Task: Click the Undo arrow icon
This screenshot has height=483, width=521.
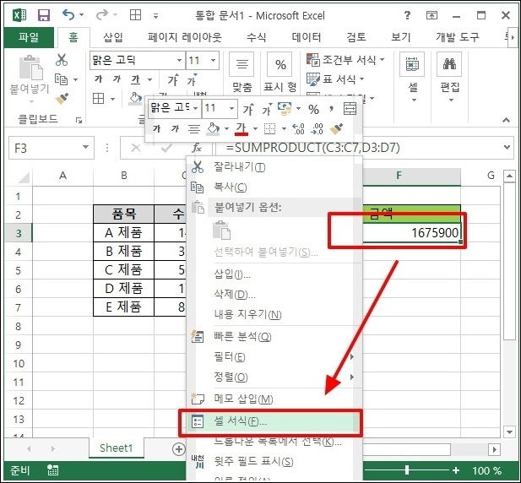Action: [x=68, y=14]
